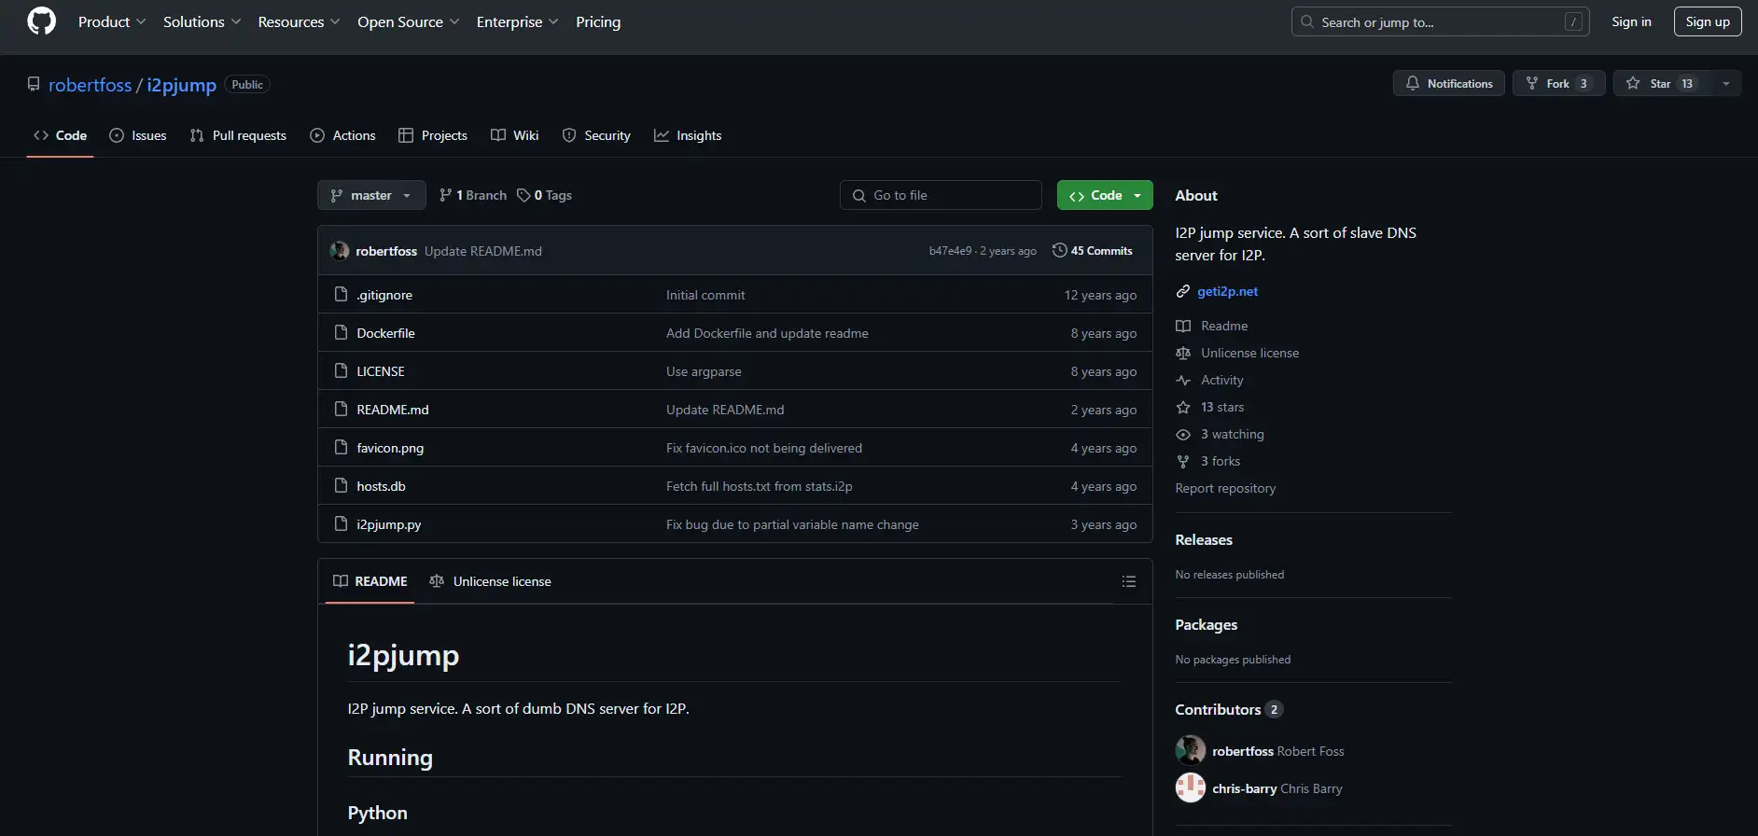The height and width of the screenshot is (836, 1758).
Task: Click robertfoss avatar in latest commit row
Action: point(340,250)
